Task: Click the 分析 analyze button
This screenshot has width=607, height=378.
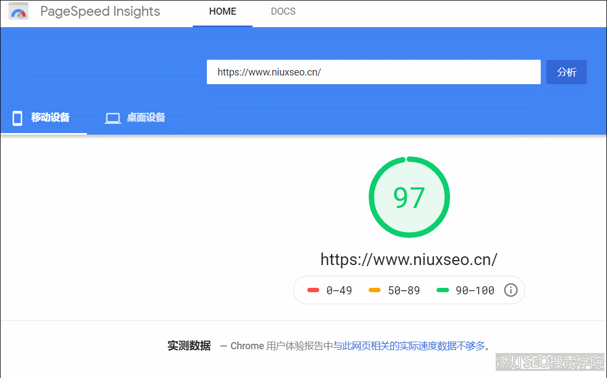Action: click(x=566, y=72)
